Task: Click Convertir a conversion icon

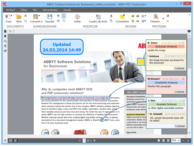Action: (35, 17)
